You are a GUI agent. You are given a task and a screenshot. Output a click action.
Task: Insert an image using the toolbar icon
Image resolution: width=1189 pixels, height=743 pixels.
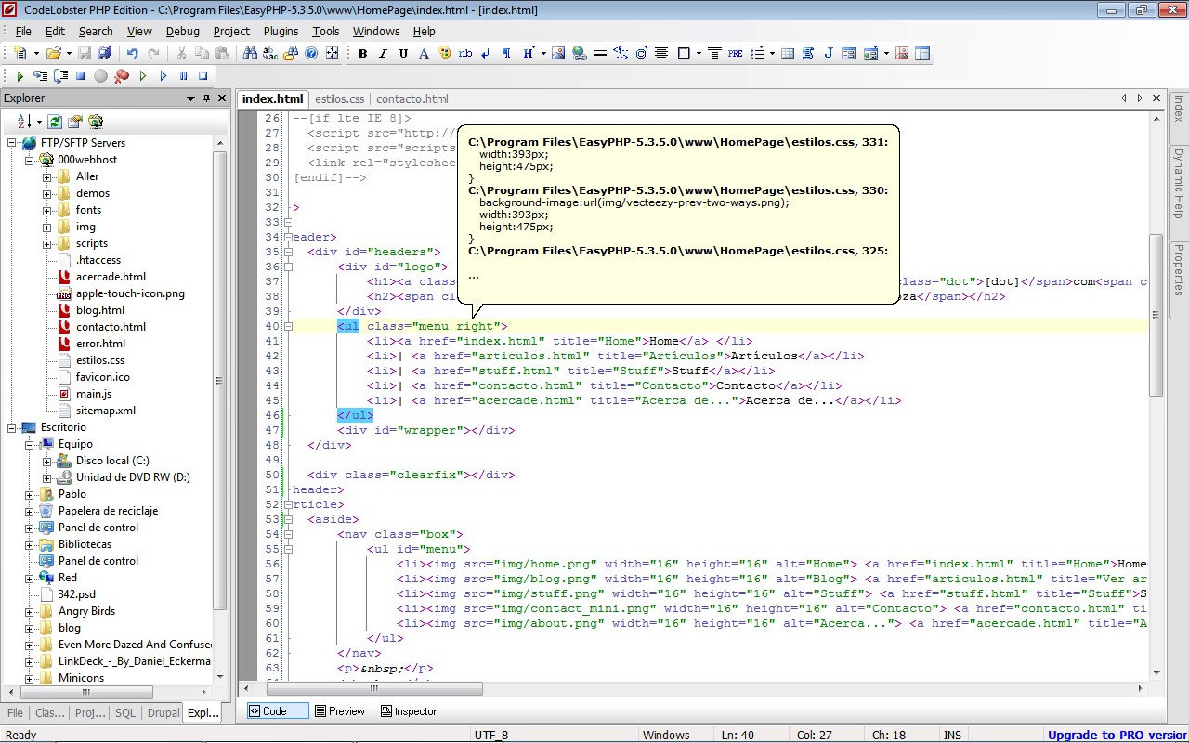[556, 53]
